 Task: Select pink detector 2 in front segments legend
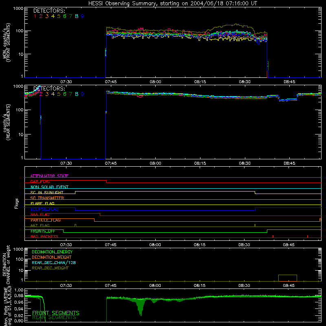[41, 16]
